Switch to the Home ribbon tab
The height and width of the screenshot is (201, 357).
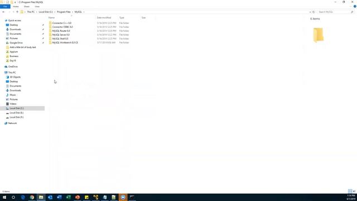(16, 6)
